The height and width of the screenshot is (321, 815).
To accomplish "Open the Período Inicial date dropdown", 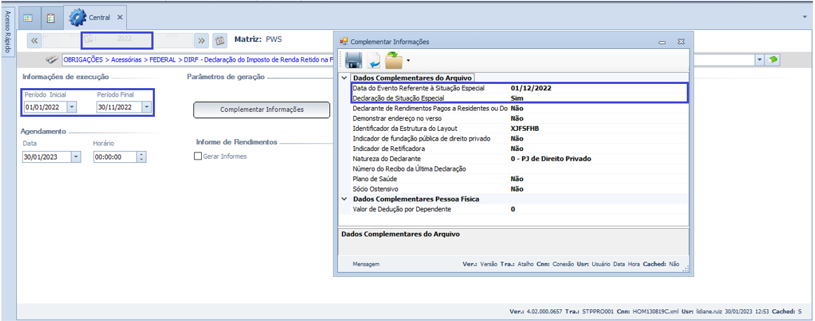I will (72, 108).
